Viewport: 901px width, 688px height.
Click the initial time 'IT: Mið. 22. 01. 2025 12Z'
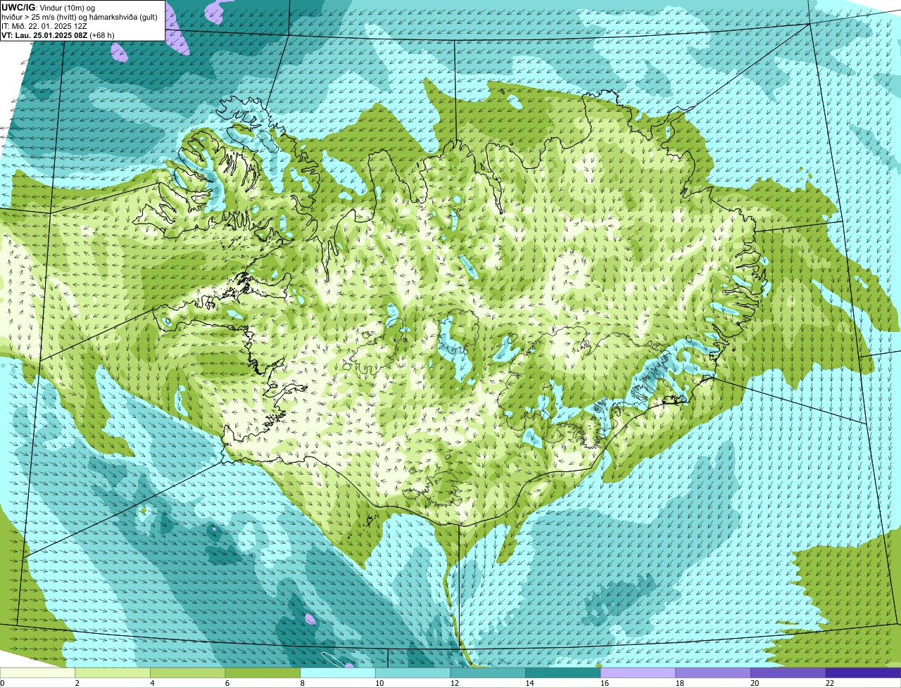coord(44,25)
